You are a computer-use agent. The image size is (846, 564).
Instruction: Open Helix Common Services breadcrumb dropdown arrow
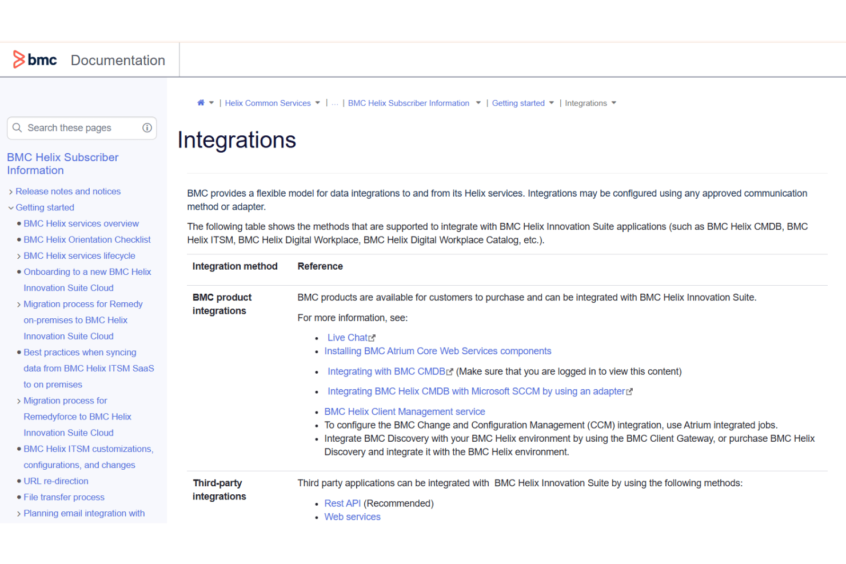pos(318,103)
